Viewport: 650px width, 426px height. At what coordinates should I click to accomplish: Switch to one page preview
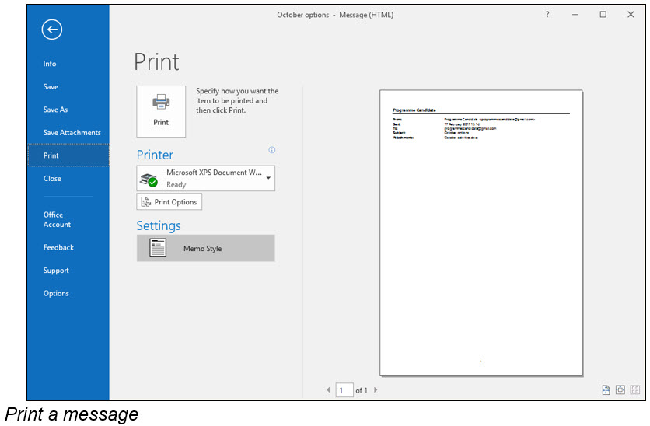click(x=620, y=390)
